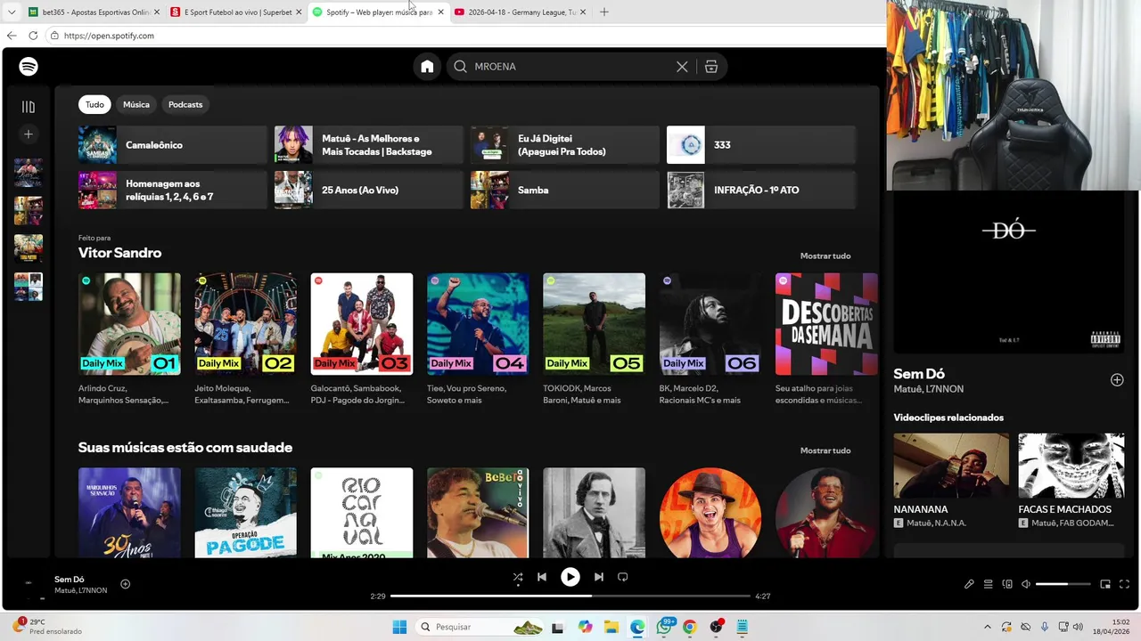1141x641 pixels.
Task: Open the 333 shortcut tile
Action: tap(761, 145)
